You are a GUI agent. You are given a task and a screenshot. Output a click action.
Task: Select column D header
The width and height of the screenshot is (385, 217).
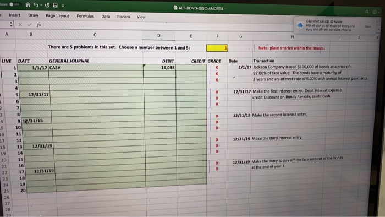pyautogui.click(x=158, y=36)
